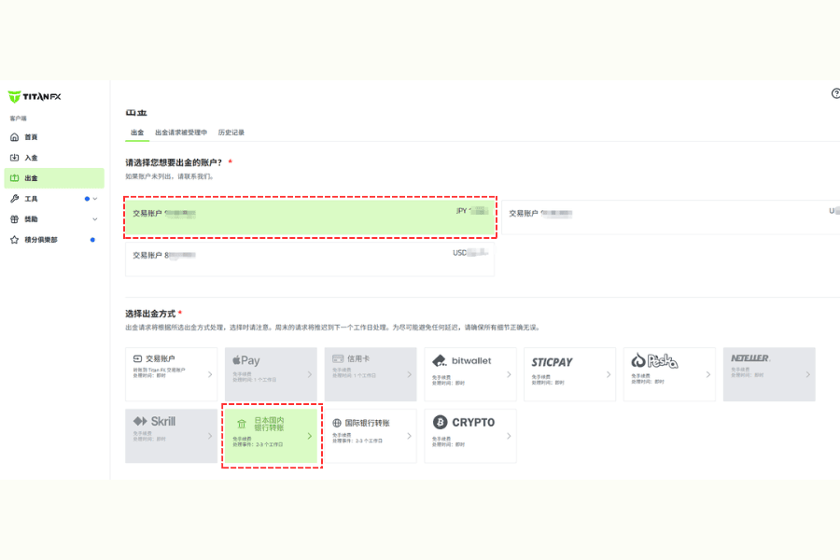Screen dimensions: 840x560
Task: Choose 日本国内银行转账 withdrawal method
Action: (x=272, y=435)
